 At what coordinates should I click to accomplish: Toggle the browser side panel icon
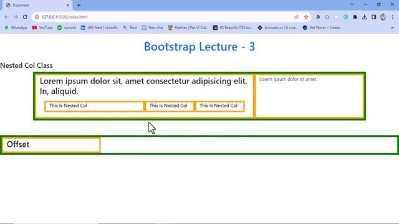(x=373, y=17)
